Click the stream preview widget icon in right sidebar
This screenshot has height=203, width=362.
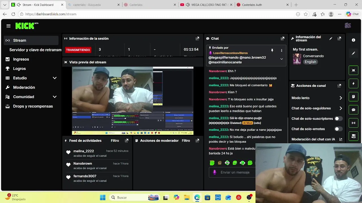pyautogui.click(x=354, y=70)
